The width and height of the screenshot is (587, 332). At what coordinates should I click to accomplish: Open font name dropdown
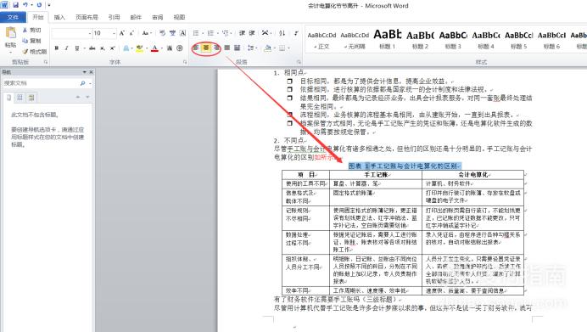point(90,33)
